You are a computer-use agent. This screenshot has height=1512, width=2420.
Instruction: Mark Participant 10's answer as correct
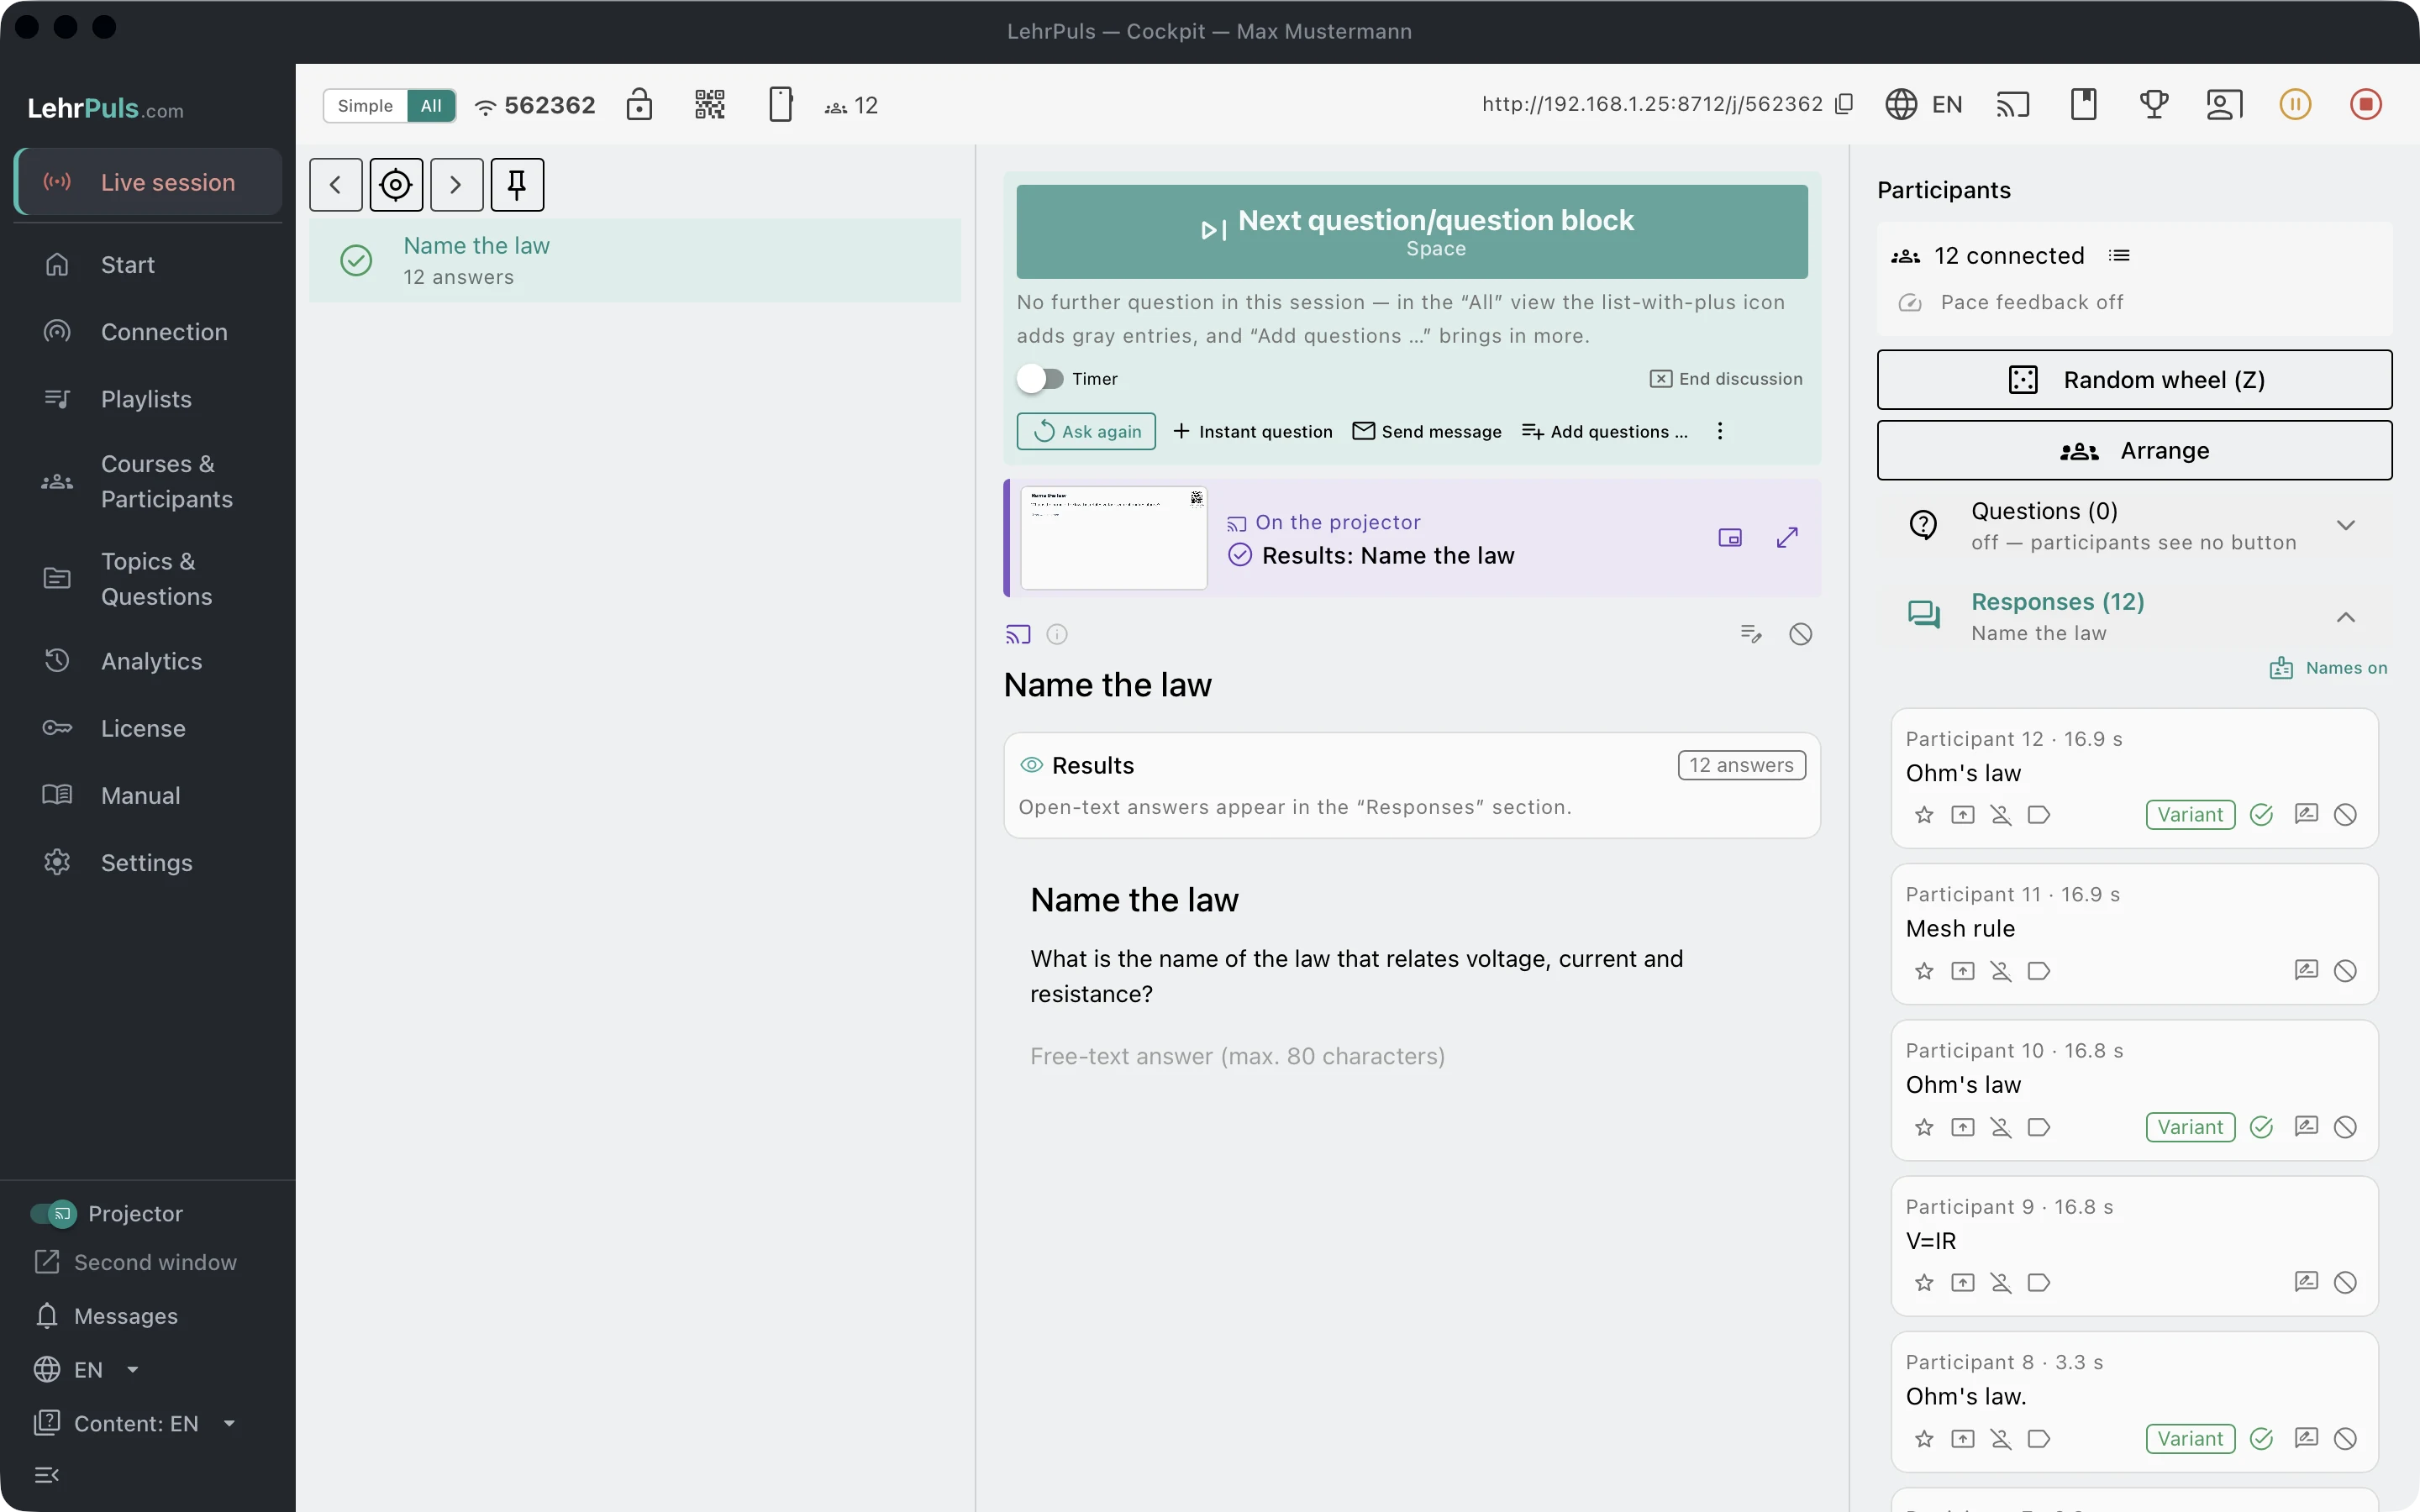2261,1127
